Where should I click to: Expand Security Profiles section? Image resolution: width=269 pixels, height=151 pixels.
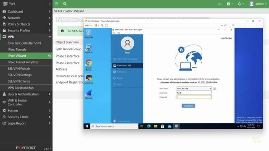click(x=26, y=31)
